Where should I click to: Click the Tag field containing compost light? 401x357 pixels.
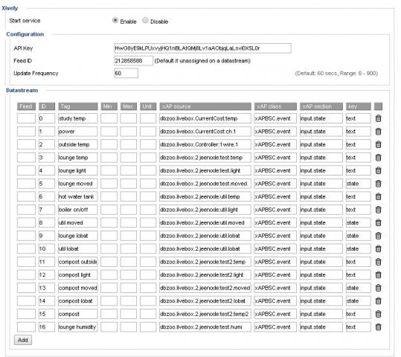[x=77, y=275]
